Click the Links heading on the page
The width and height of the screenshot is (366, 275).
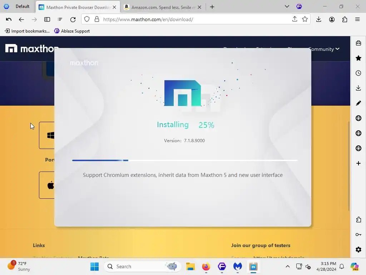tap(39, 245)
